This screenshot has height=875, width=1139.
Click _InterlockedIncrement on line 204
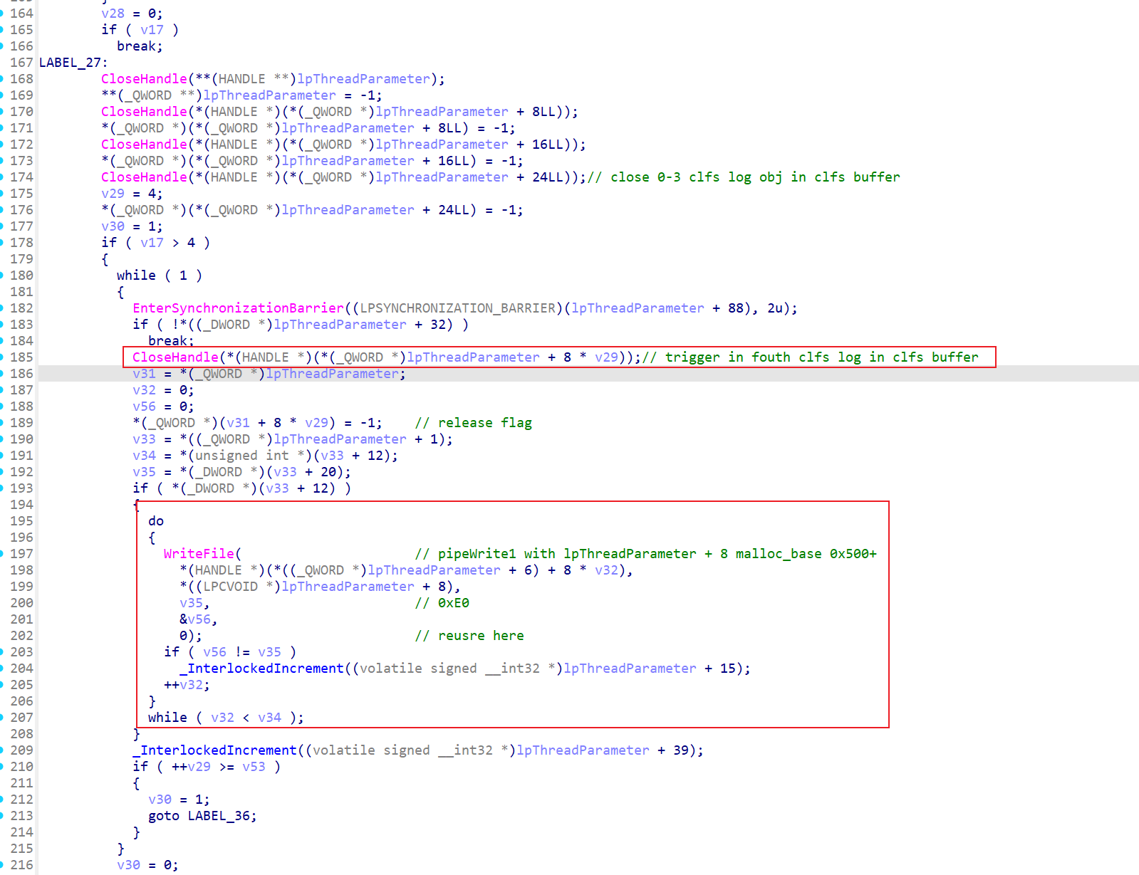(x=261, y=669)
